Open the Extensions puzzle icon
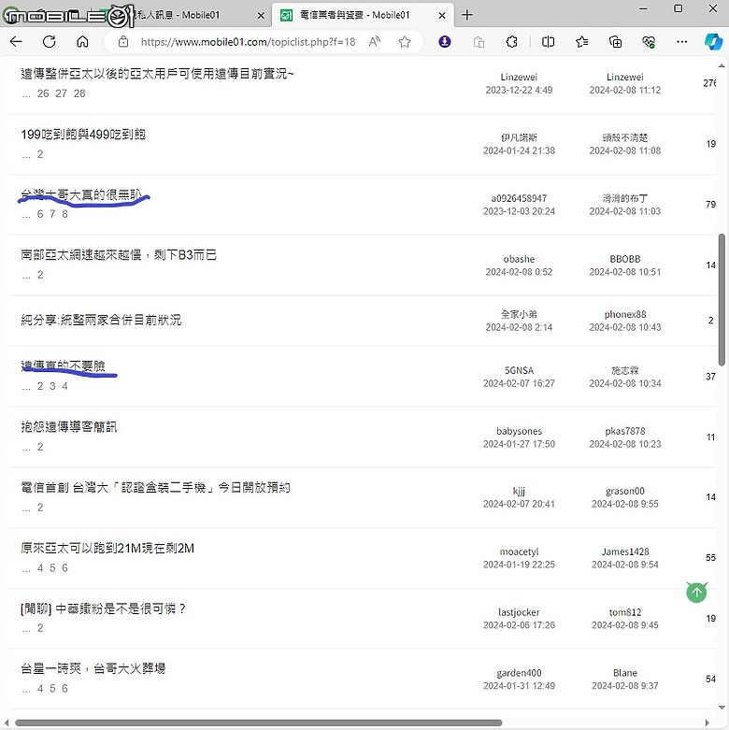Image resolution: width=729 pixels, height=730 pixels. click(511, 42)
